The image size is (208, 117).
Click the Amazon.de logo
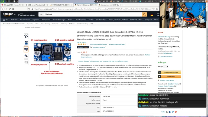(x=9, y=14)
